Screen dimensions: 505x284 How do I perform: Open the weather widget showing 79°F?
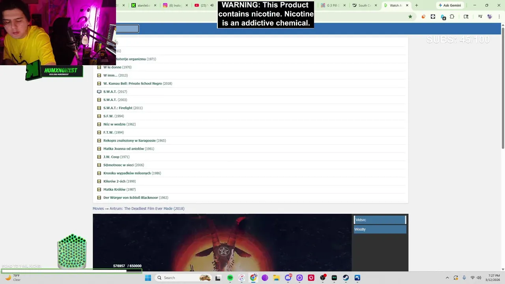(13, 278)
